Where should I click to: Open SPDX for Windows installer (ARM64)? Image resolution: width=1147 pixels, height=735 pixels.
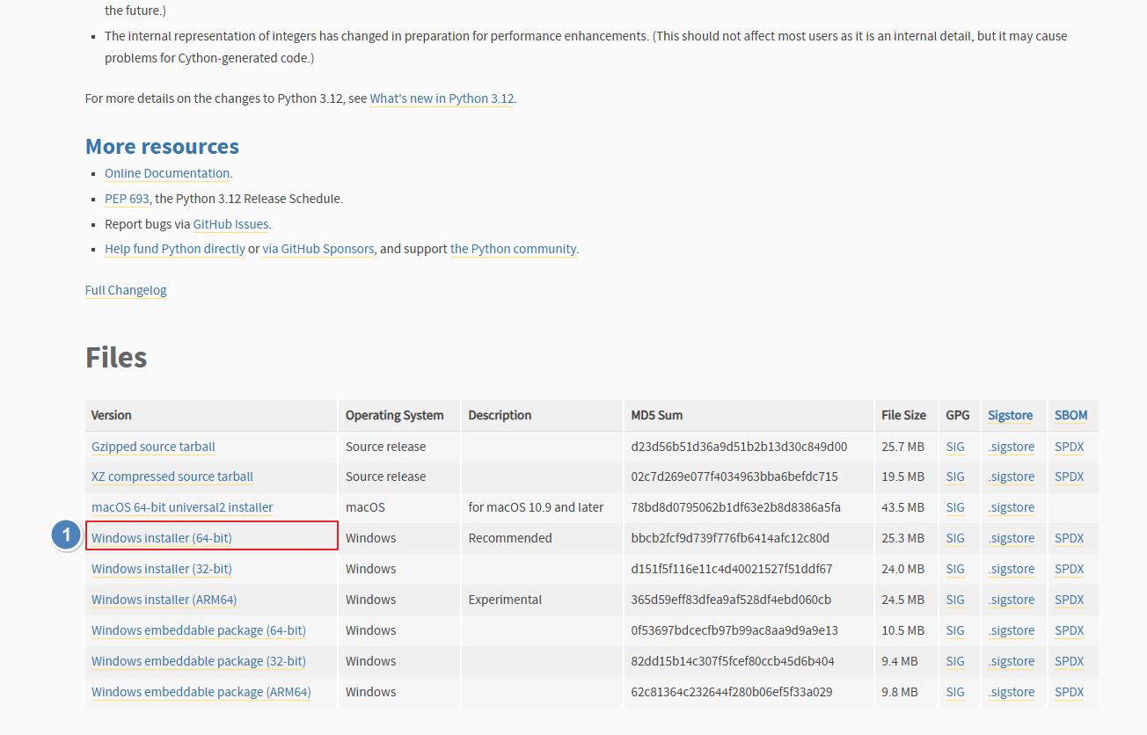pyautogui.click(x=1070, y=600)
